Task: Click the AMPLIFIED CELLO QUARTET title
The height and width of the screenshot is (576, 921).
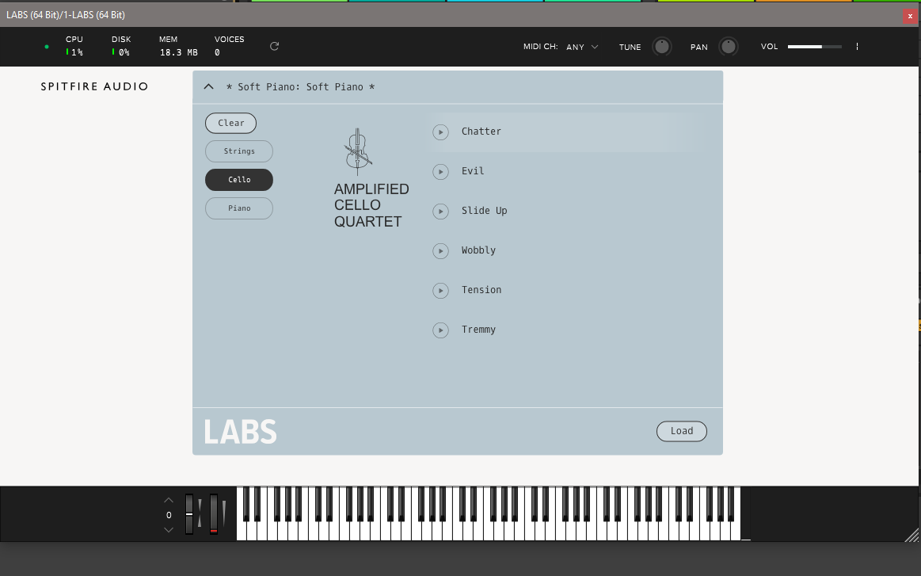Action: 371,205
